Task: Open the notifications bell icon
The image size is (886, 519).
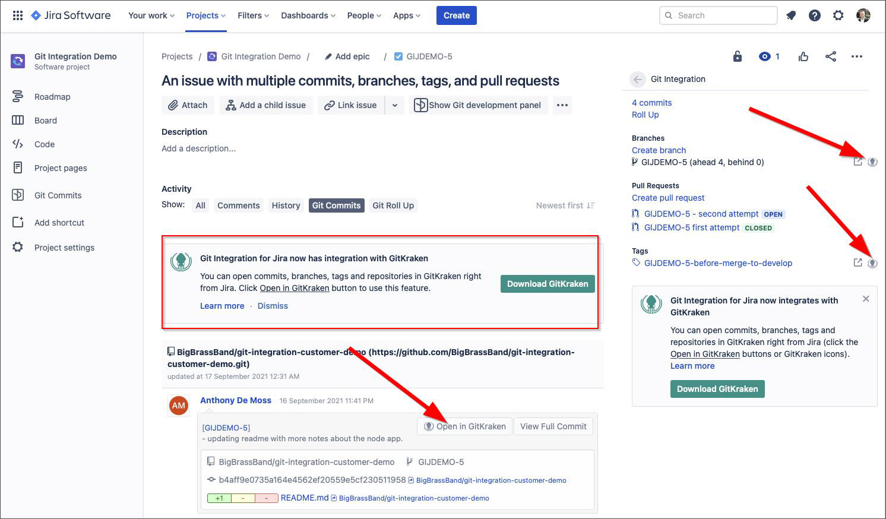Action: [791, 15]
